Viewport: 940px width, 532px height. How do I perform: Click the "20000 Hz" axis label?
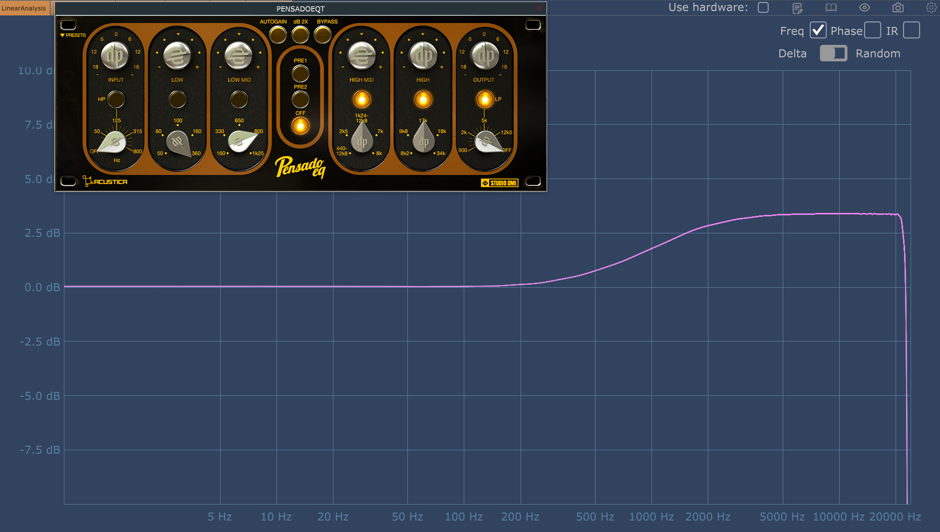click(895, 517)
